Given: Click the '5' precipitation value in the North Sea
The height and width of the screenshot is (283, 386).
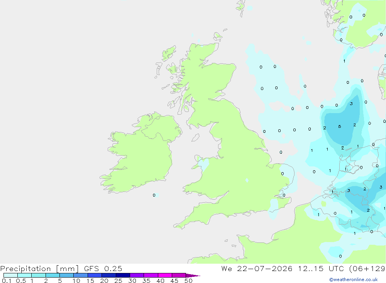Looking at the screenshot, I should [339, 127].
